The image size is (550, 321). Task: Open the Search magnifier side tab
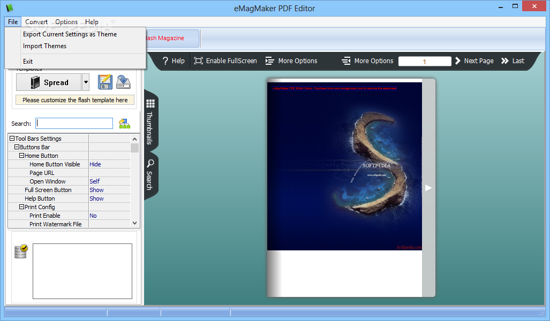click(x=150, y=163)
